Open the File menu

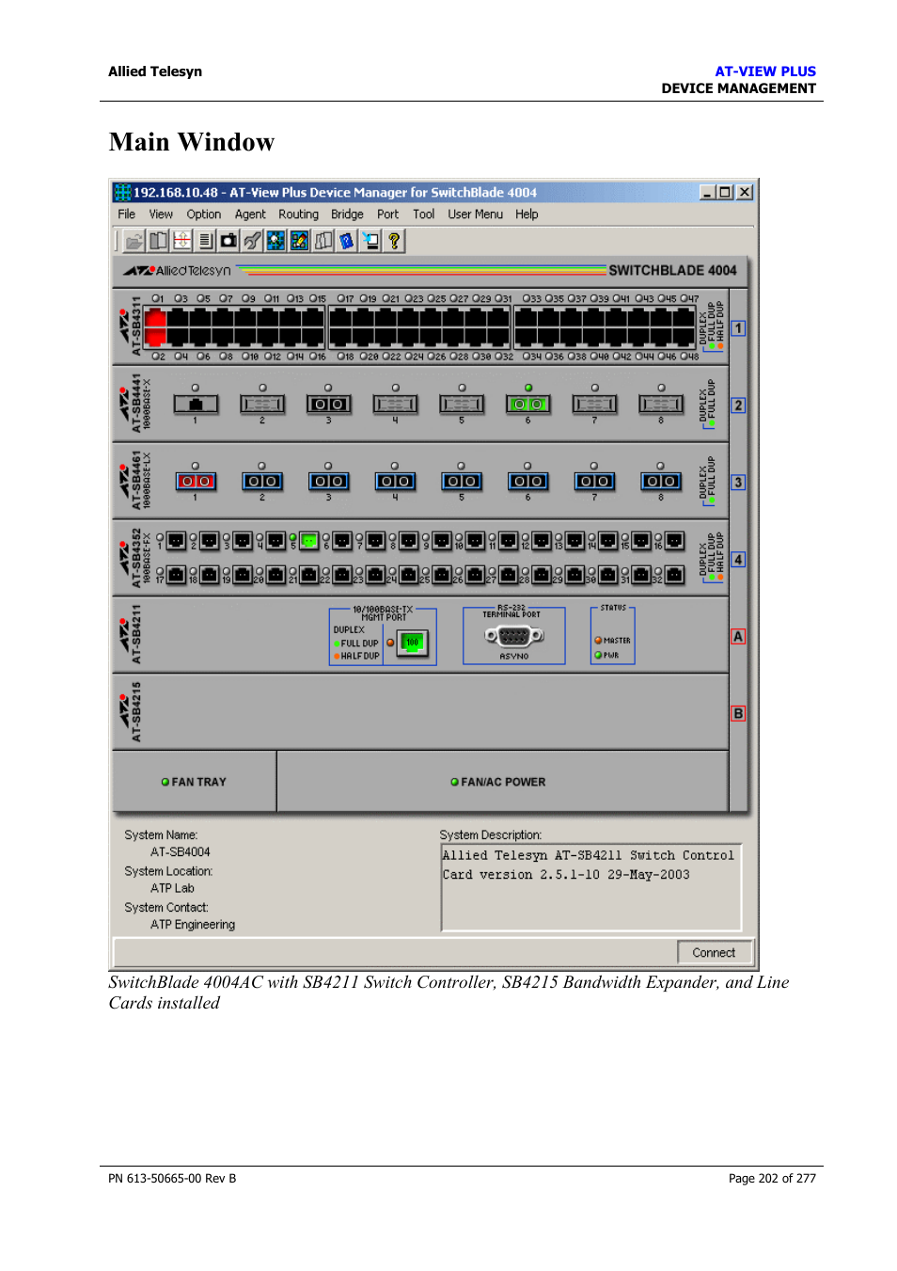coord(126,214)
